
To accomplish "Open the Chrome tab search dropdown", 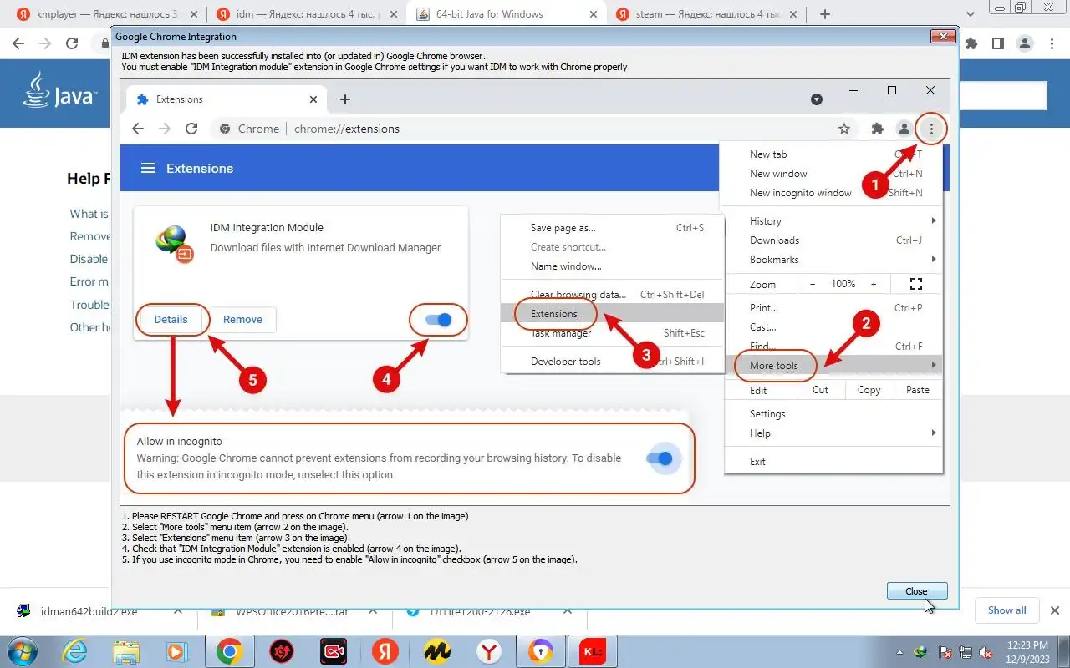I will pyautogui.click(x=971, y=14).
